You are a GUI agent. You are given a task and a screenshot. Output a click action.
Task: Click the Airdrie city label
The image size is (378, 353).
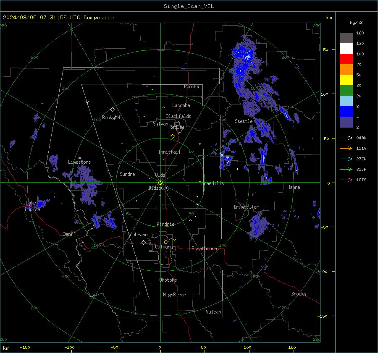tap(165, 224)
